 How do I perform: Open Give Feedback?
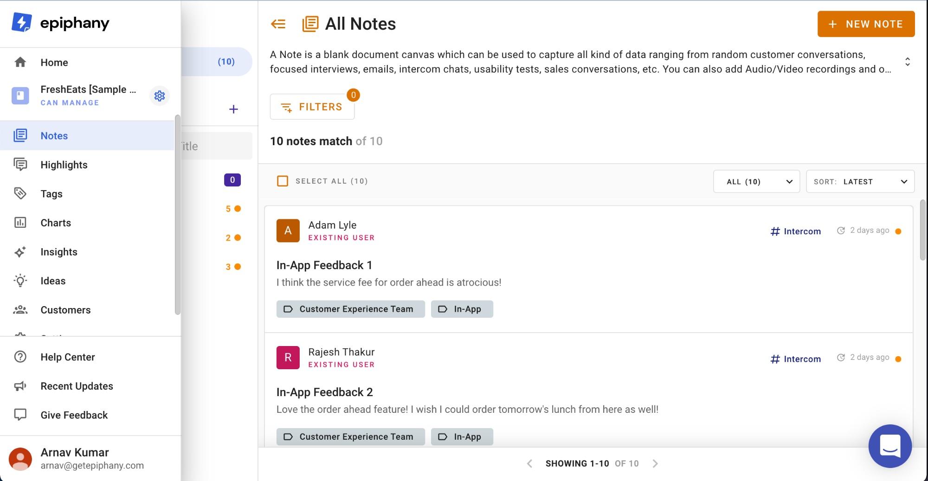coord(74,415)
